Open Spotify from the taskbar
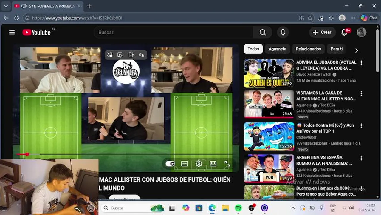This screenshot has width=381, height=215. pos(238,208)
